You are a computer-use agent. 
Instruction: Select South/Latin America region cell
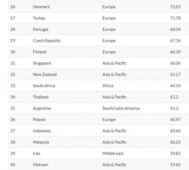click(121, 108)
